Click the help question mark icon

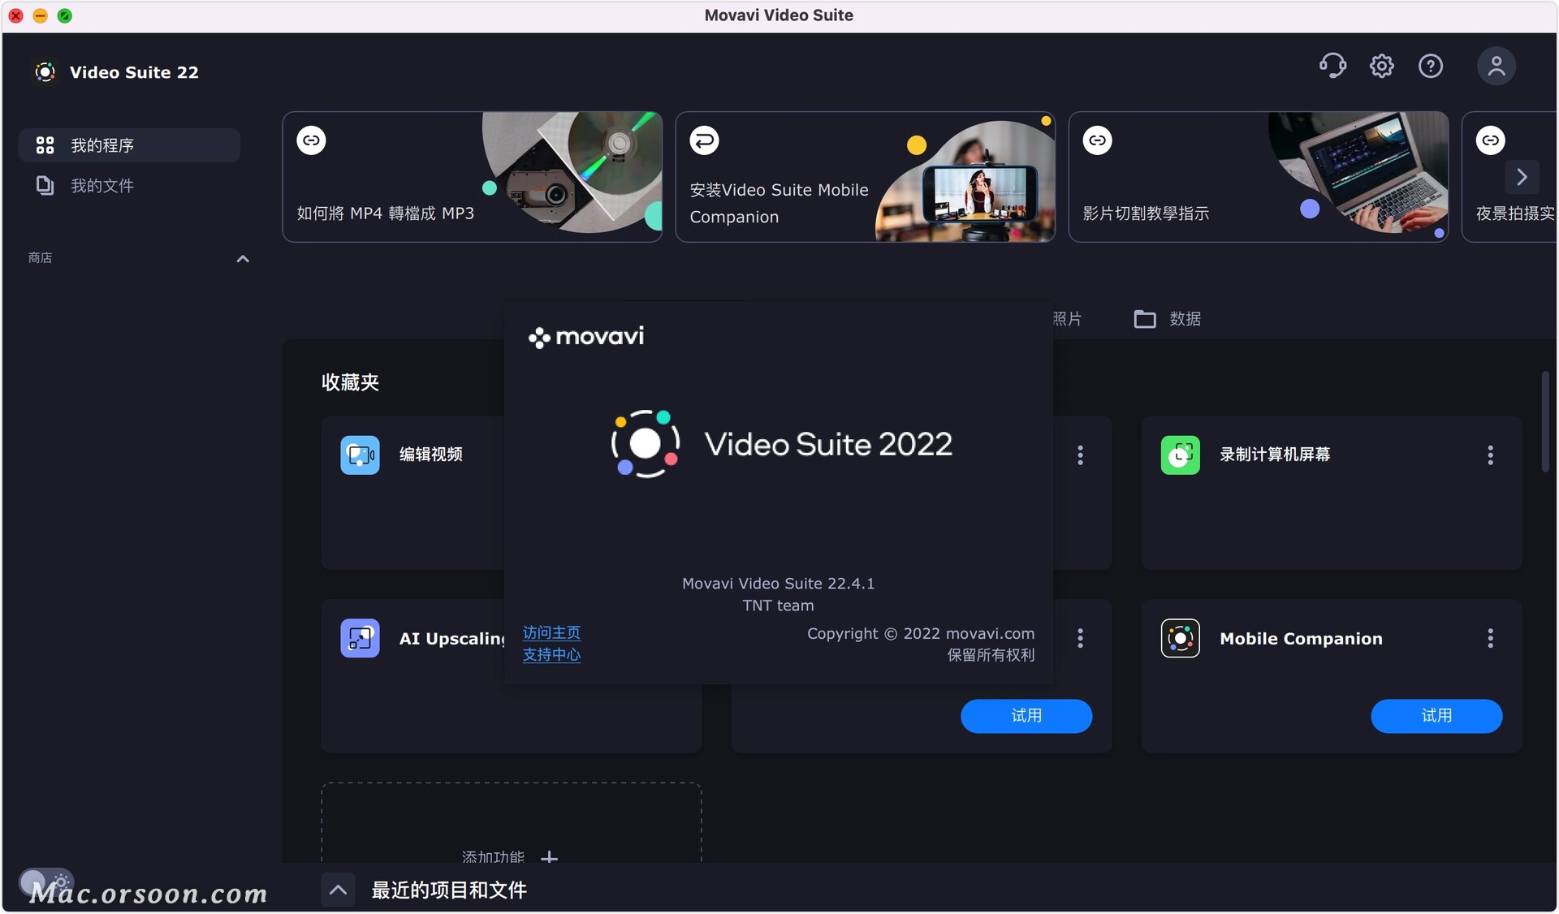(1431, 66)
